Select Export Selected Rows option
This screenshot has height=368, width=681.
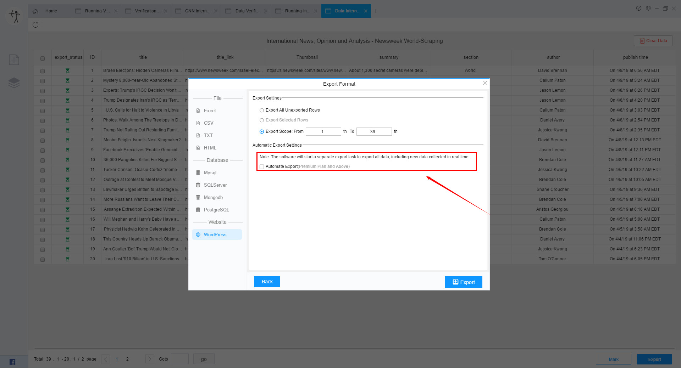(x=262, y=120)
